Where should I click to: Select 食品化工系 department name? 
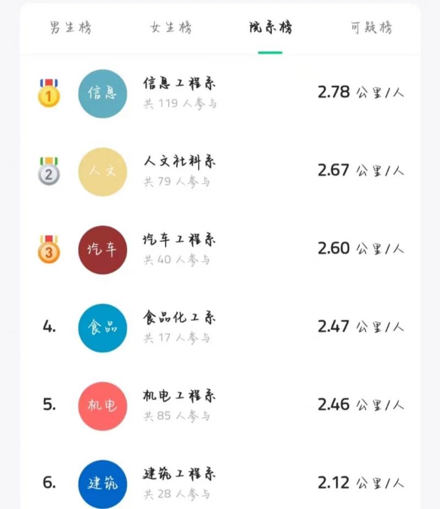coord(179,318)
